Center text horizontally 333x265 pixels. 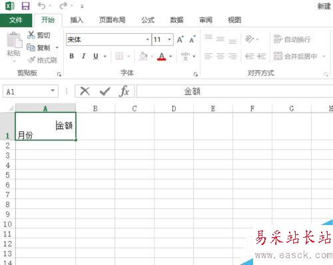(x=220, y=56)
